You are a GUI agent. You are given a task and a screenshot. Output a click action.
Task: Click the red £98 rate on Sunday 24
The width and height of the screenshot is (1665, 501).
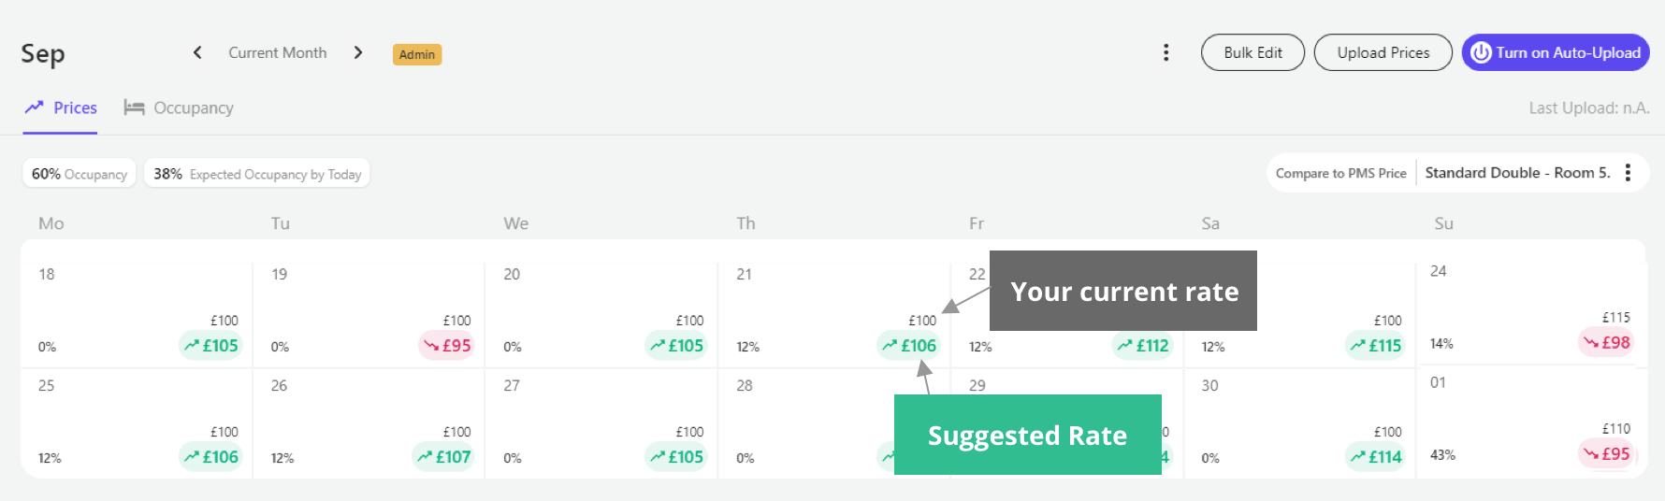pos(1606,343)
